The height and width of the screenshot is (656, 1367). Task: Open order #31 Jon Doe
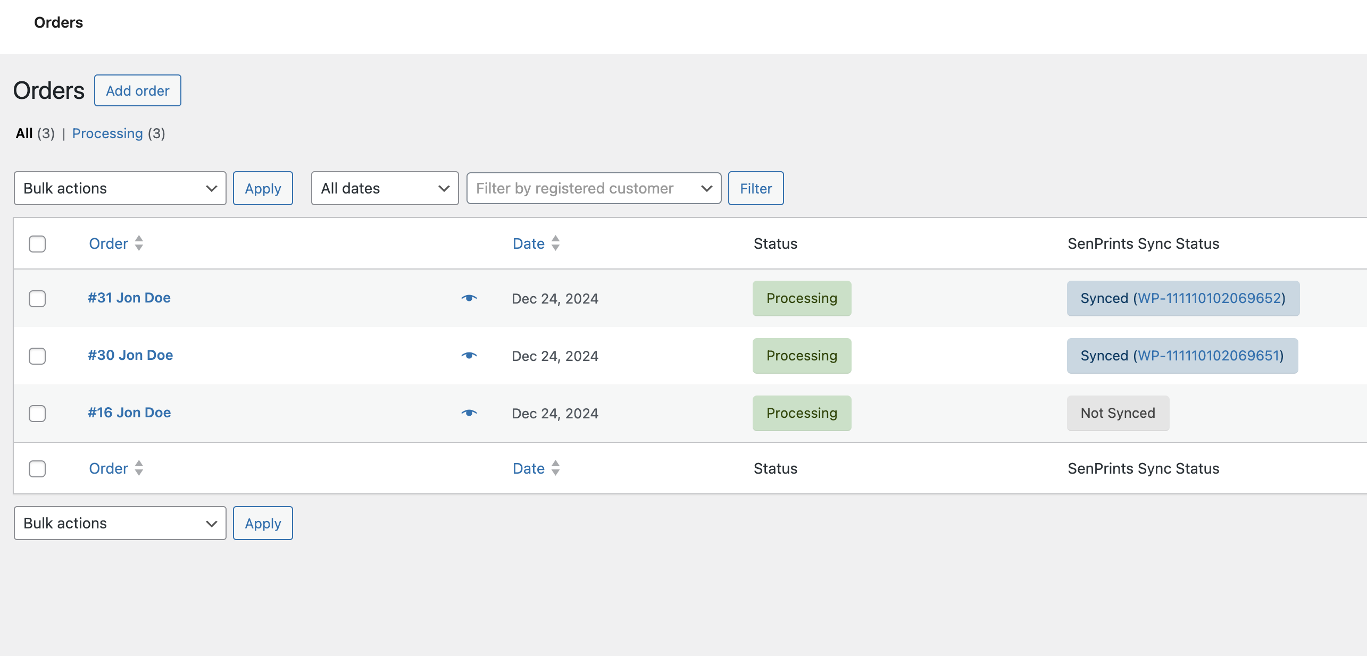[x=129, y=298]
